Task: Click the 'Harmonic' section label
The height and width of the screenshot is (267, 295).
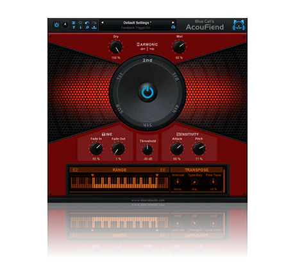Action: point(147,44)
